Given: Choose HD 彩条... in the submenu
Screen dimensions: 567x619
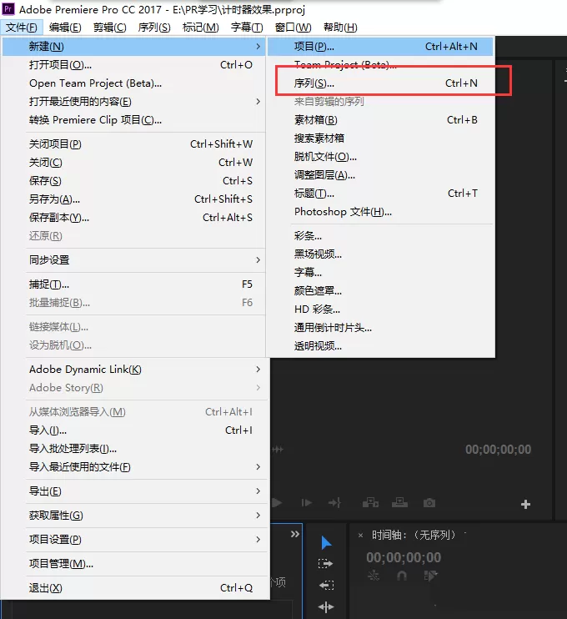Looking at the screenshot, I should pos(380,309).
